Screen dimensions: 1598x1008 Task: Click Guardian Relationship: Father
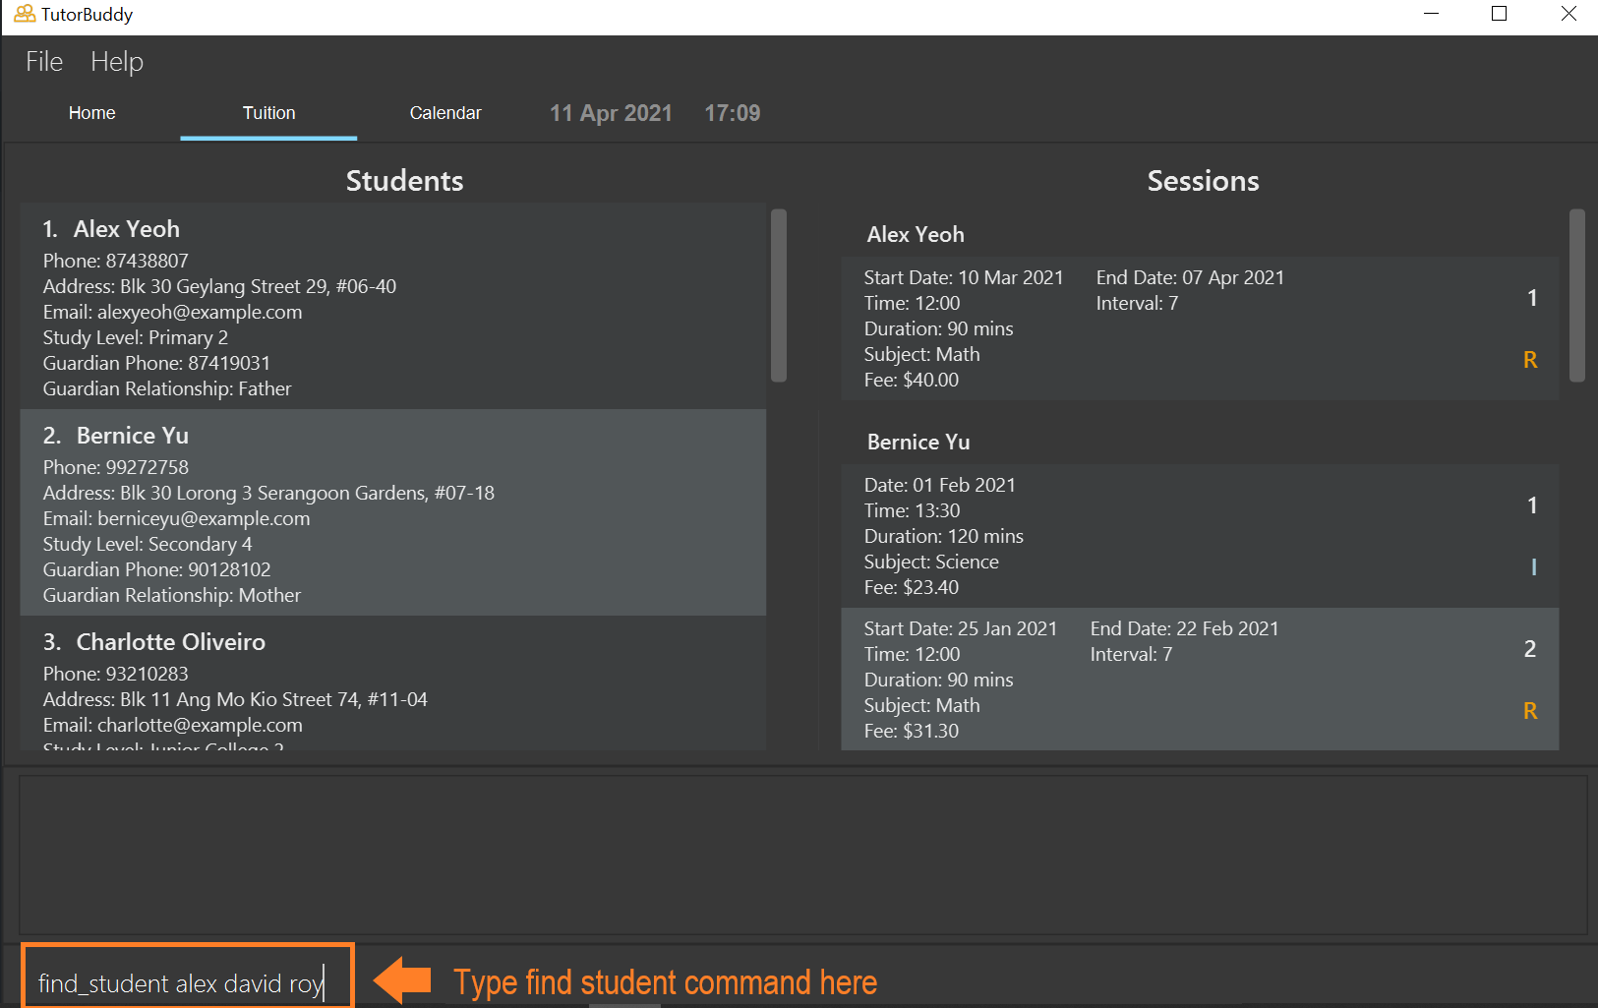click(x=167, y=389)
